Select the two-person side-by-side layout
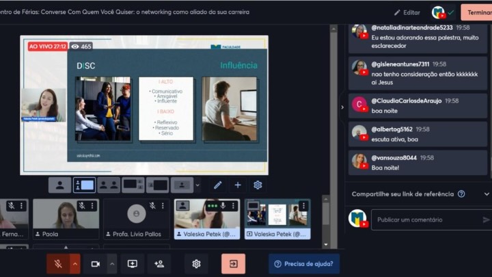Screen dimensions: 492x277 tap(108, 185)
